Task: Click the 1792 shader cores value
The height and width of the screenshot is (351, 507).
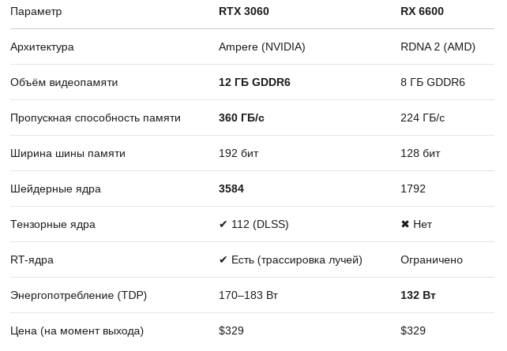Action: [x=412, y=189]
